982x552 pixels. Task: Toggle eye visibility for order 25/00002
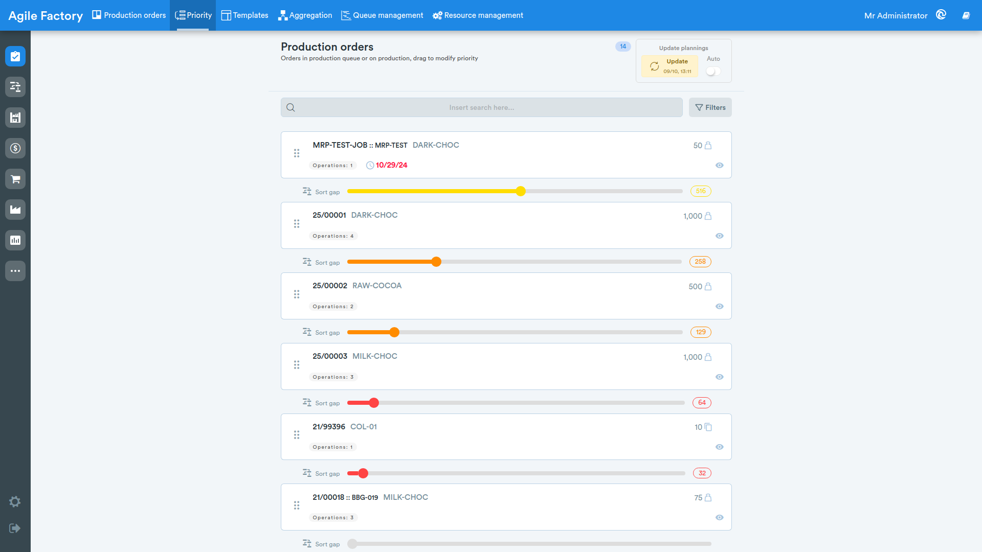tap(720, 306)
